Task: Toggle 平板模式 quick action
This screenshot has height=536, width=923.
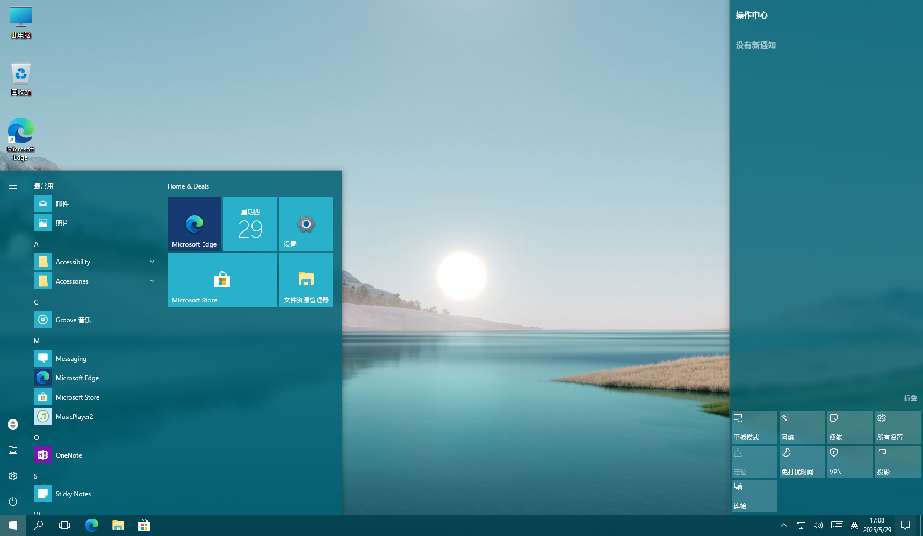Action: click(754, 428)
